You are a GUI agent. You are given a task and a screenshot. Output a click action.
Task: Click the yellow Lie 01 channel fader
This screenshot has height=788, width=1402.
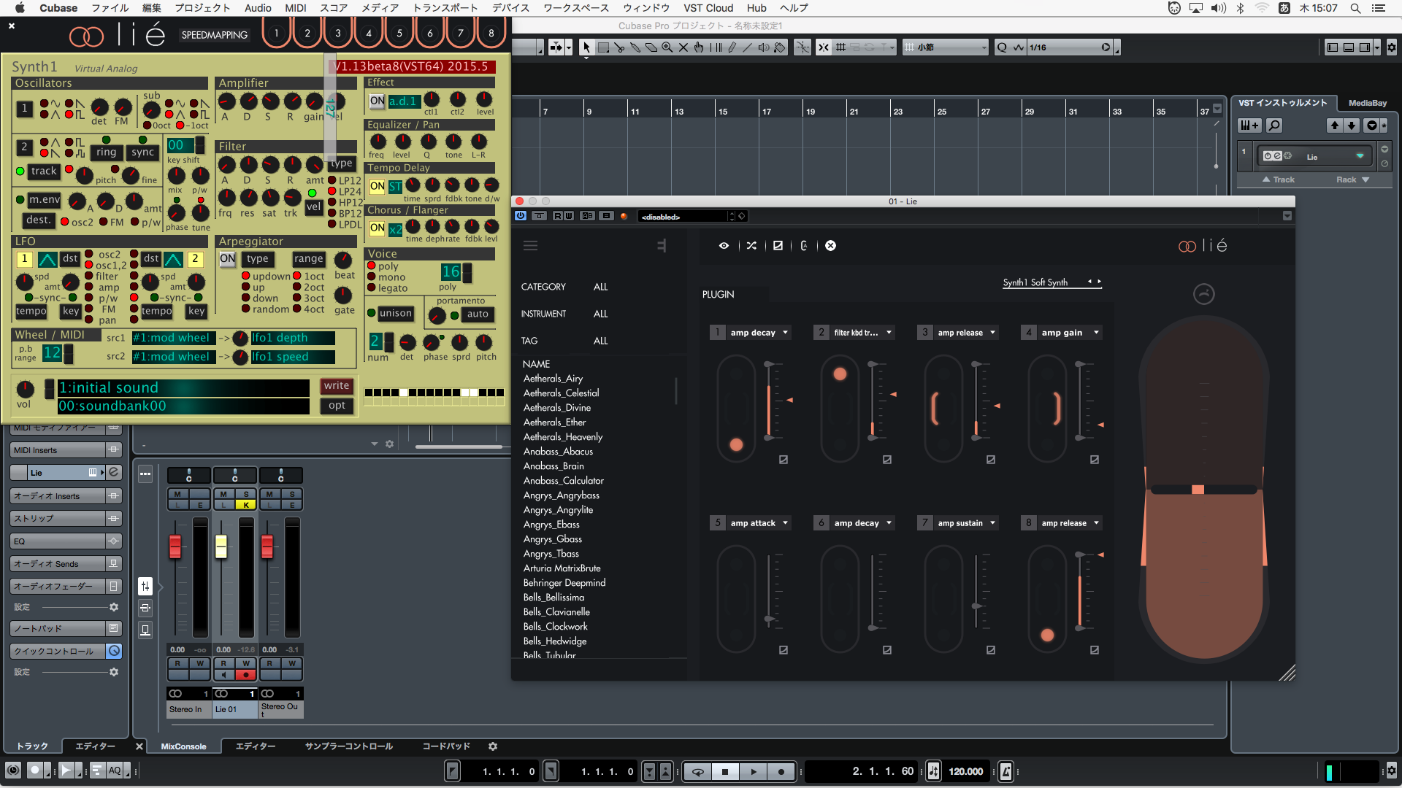pos(221,546)
